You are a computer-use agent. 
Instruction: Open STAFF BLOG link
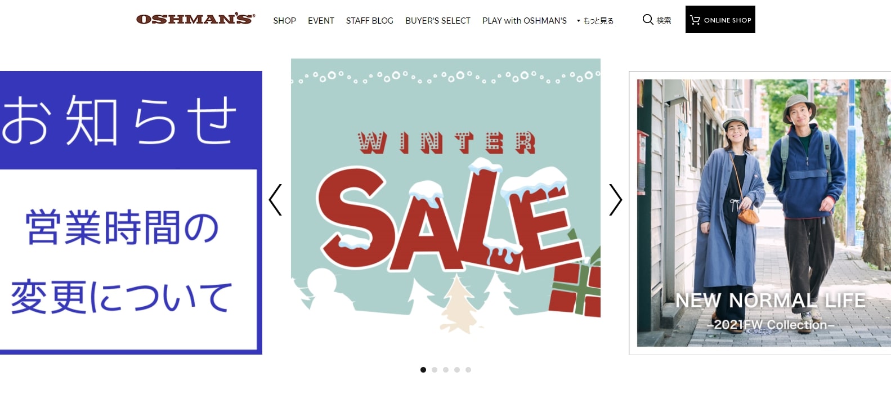pyautogui.click(x=369, y=21)
